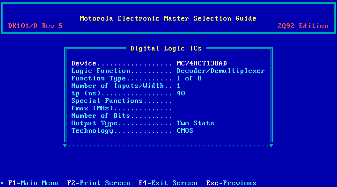Click the Output Type label
The image size is (337, 187).
pyautogui.click(x=95, y=123)
